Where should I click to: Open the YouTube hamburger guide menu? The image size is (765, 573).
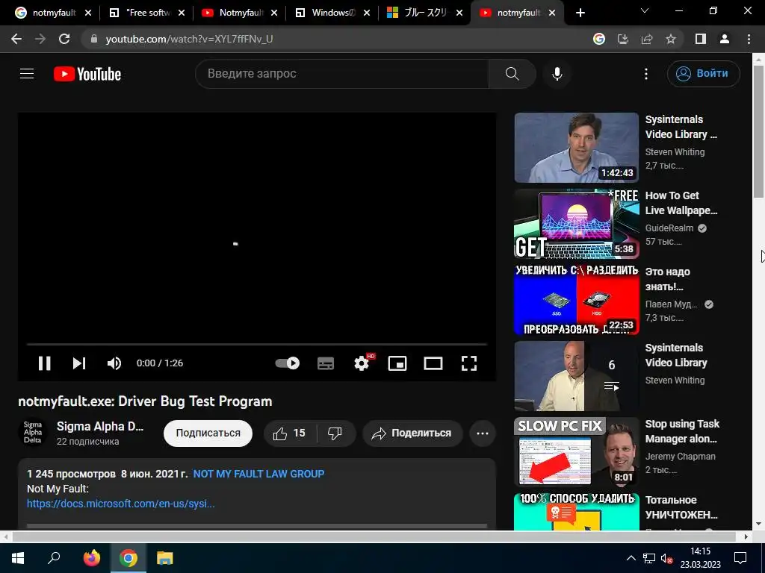coord(27,74)
